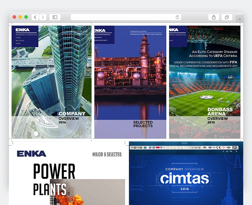
Task: Click the browser back arrow button
Action: point(35,17)
